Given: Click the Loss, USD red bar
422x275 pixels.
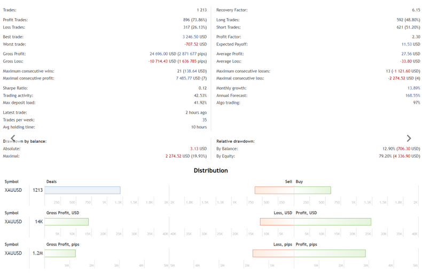Looking at the screenshot, I should coord(277,222).
